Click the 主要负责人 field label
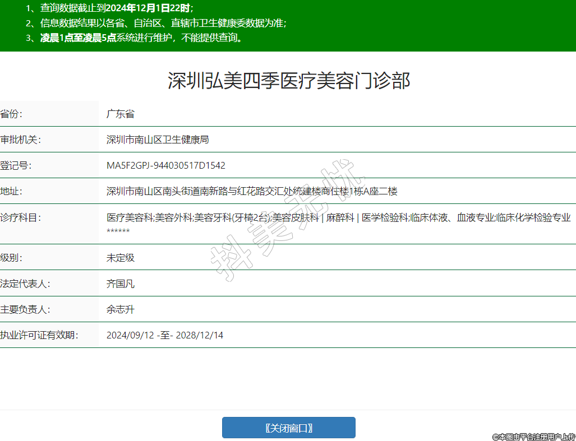Image resolution: width=576 pixels, height=441 pixels. 25,309
